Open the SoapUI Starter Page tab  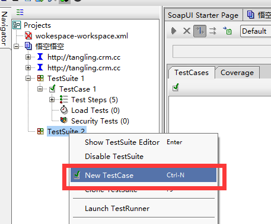[x=203, y=15]
